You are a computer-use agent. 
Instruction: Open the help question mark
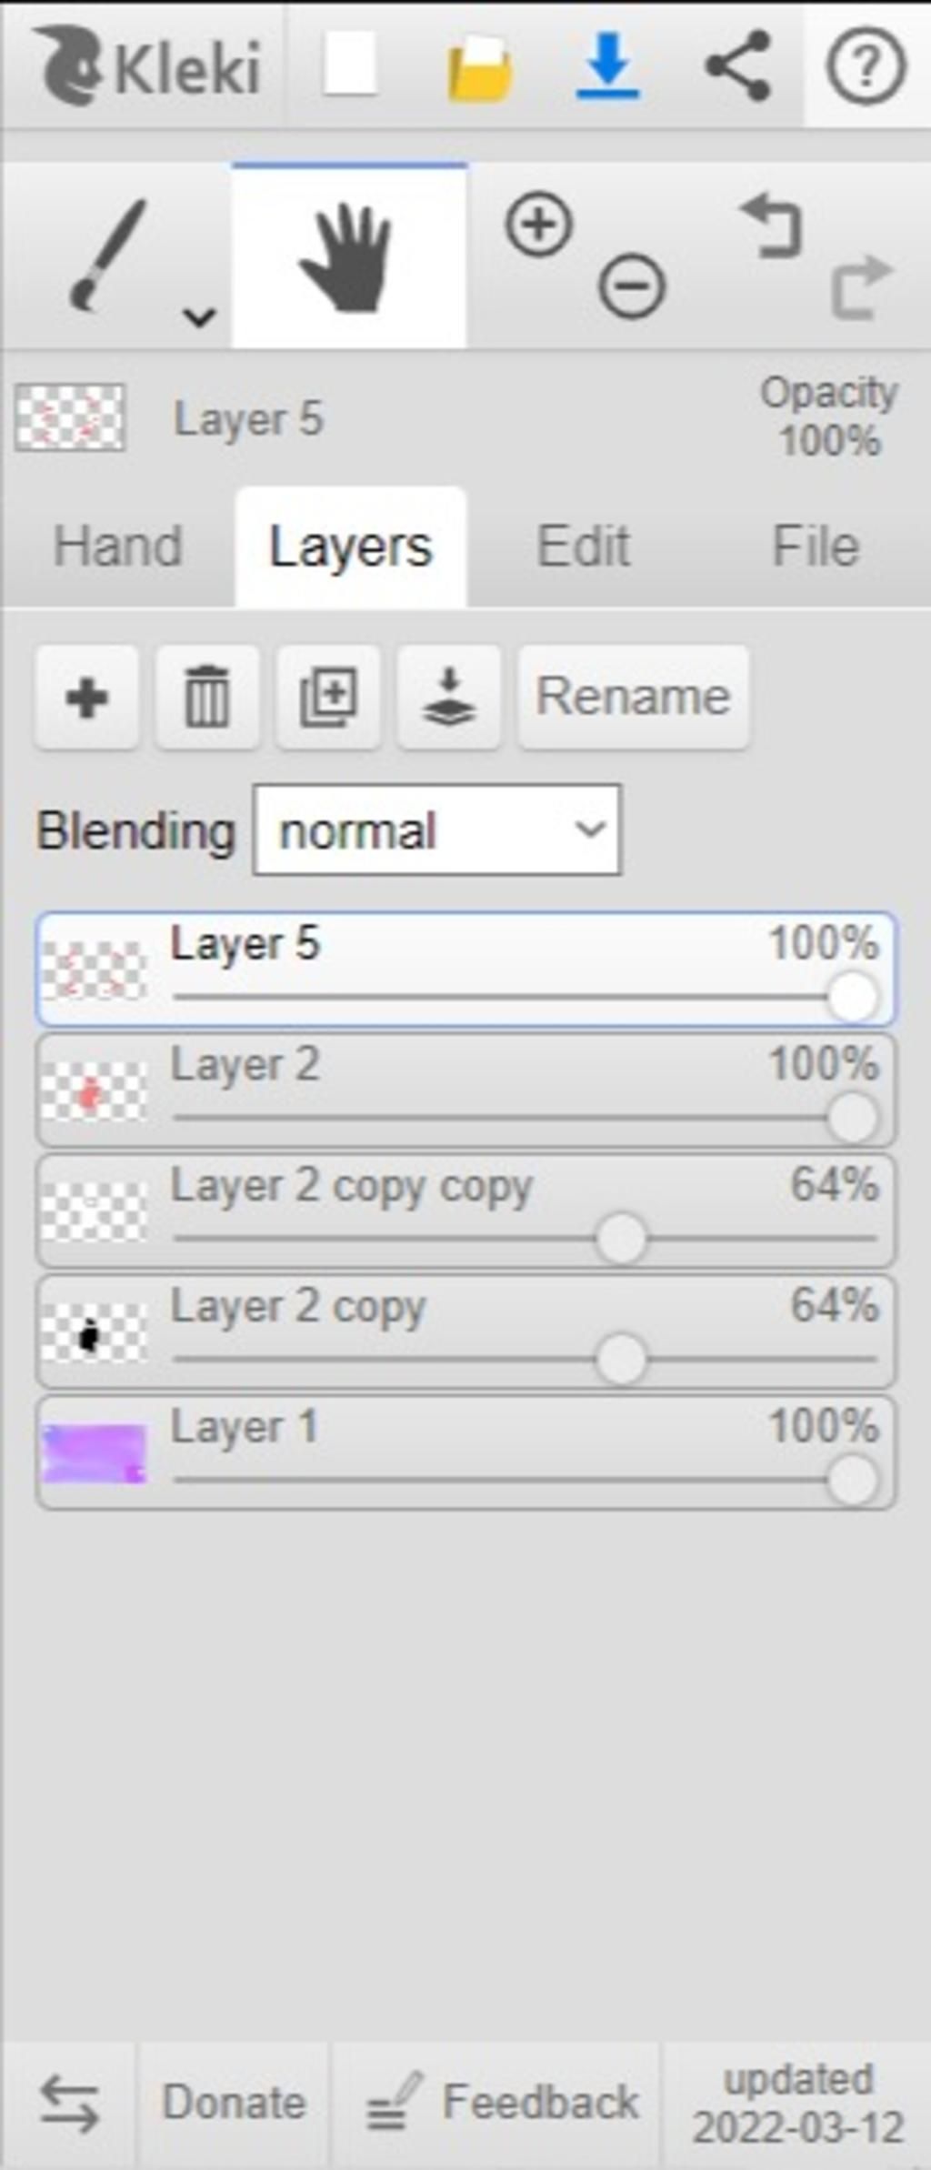pyautogui.click(x=866, y=65)
